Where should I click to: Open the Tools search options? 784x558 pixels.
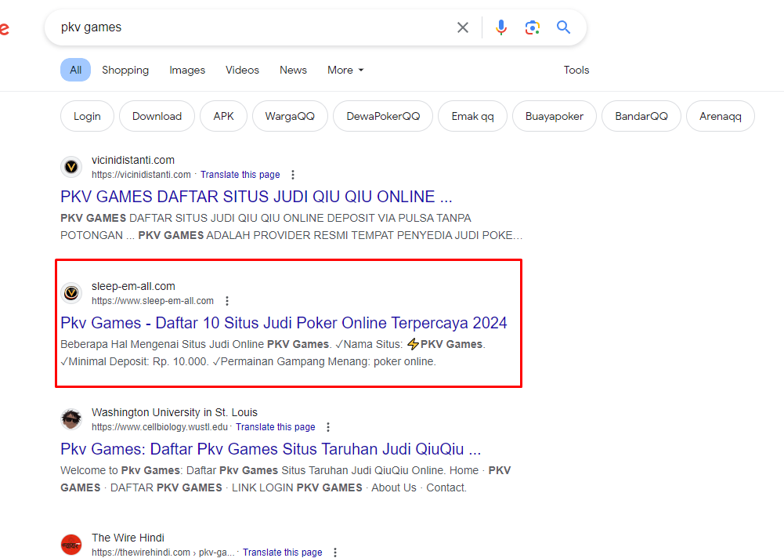coord(576,70)
